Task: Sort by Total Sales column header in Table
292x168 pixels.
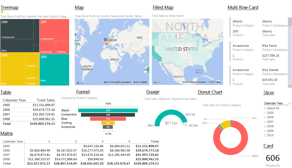Action: point(45,100)
